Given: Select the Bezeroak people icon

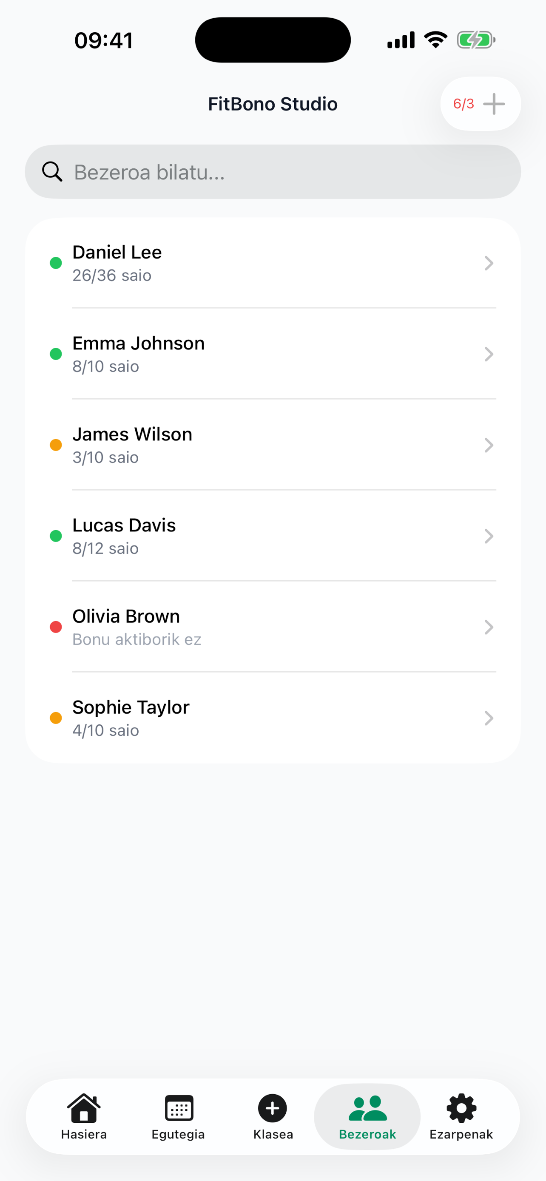Looking at the screenshot, I should coord(367,1109).
